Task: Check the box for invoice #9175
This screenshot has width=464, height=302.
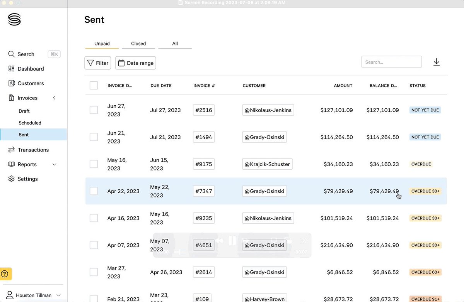Action: point(94,164)
